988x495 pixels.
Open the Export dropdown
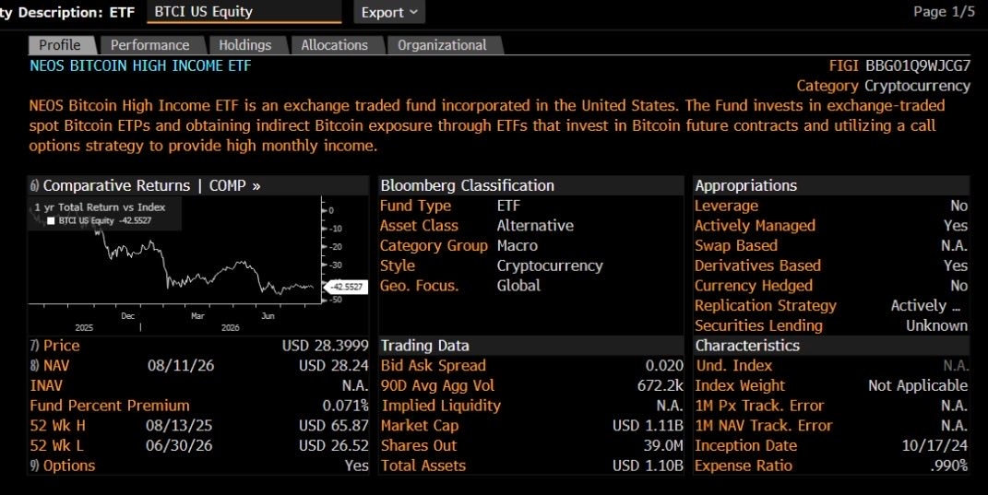coord(388,12)
